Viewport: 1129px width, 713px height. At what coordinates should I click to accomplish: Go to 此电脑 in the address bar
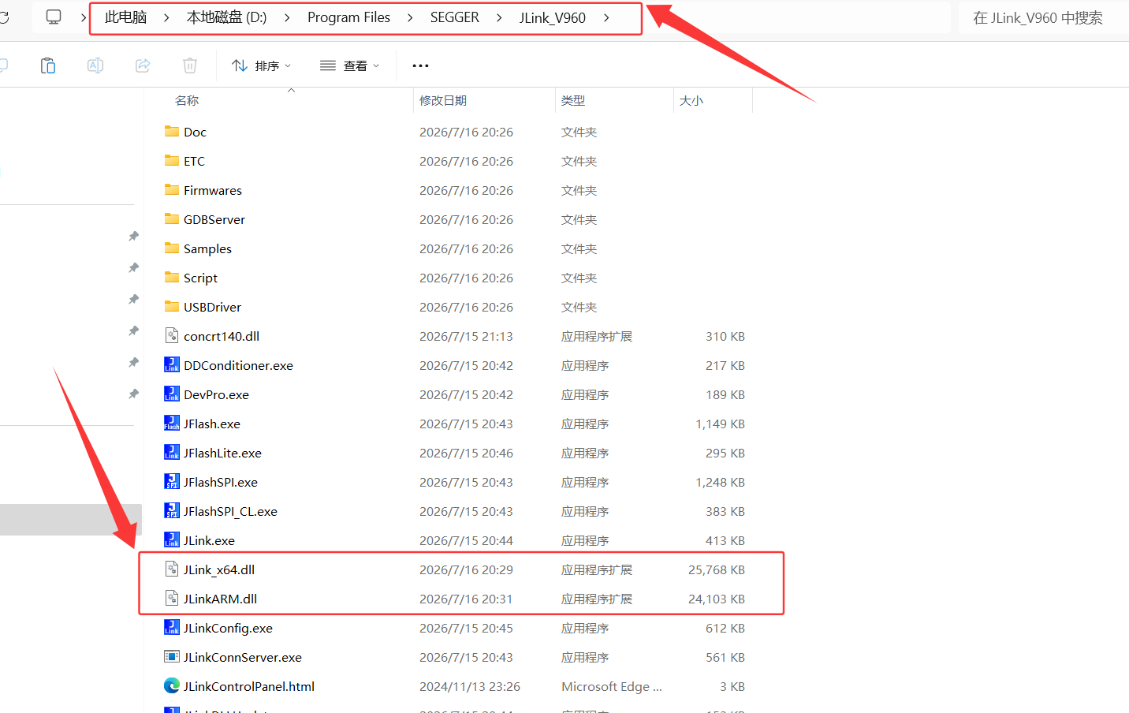(126, 17)
